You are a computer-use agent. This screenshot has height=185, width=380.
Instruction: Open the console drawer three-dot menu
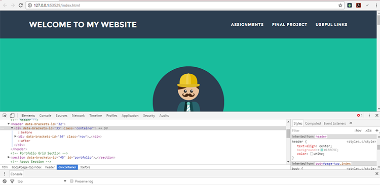pyautogui.click(x=5, y=174)
